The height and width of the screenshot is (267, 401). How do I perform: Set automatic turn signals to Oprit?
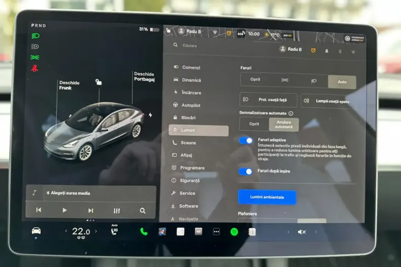click(254, 124)
